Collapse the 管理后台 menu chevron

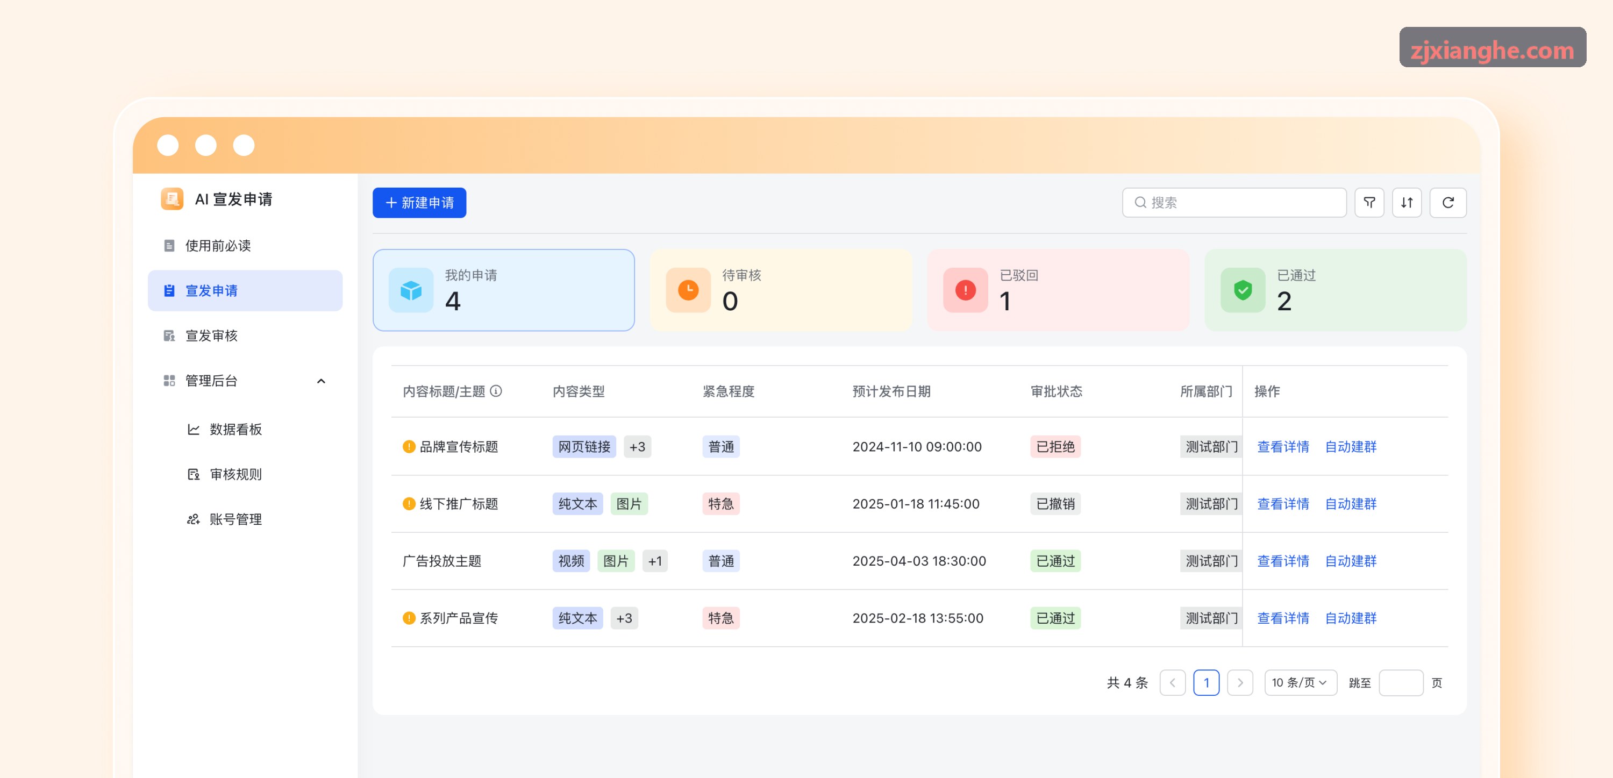tap(321, 381)
